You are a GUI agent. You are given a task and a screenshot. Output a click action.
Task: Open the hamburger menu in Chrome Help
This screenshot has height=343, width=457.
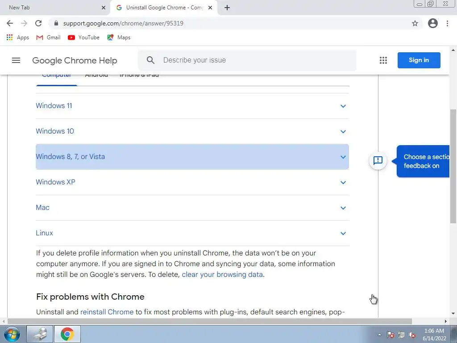pos(16,60)
